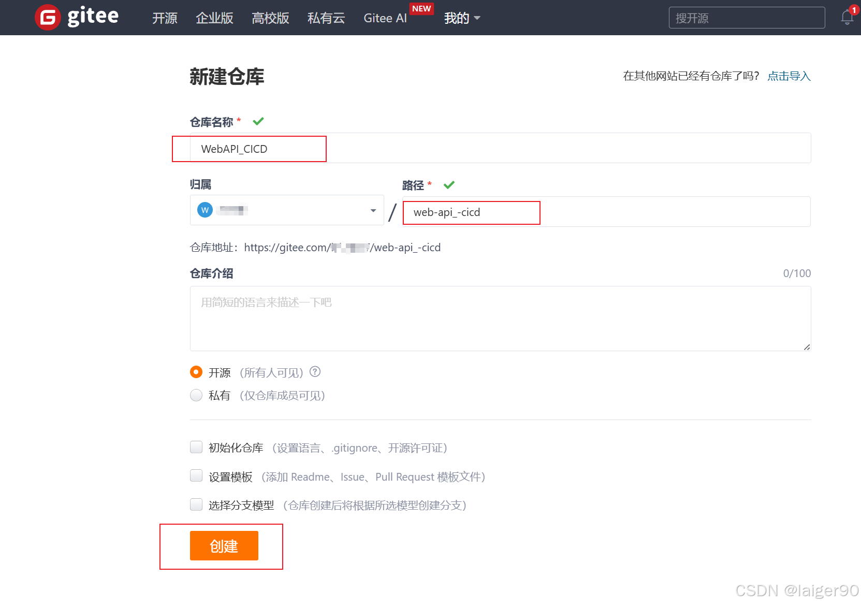Click the Gitee logo icon
This screenshot has height=606, width=861.
48,18
